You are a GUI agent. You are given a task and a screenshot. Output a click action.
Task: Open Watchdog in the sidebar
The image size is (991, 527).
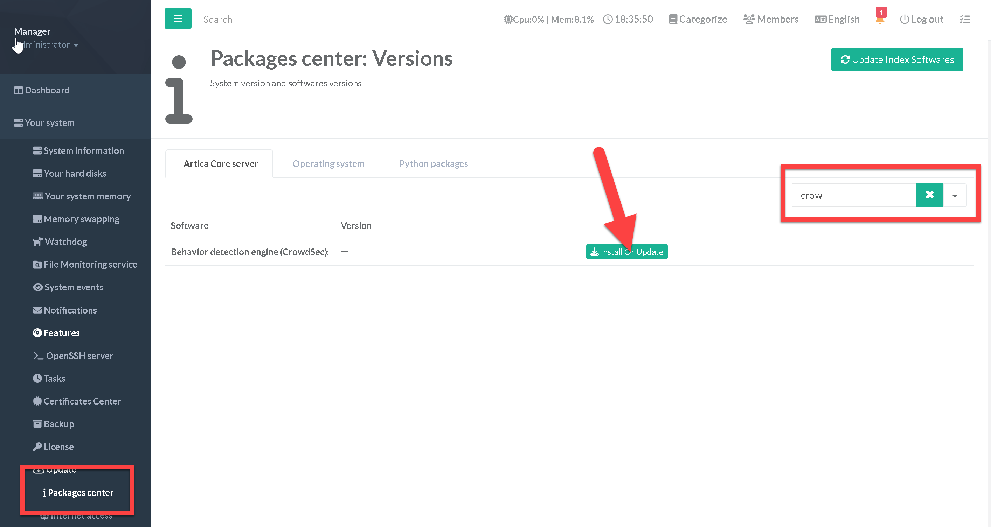tap(65, 242)
